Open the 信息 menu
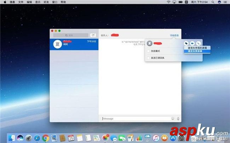The width and height of the screenshot is (230, 143). pos(12,2)
